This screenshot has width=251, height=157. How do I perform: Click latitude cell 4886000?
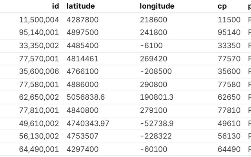point(82,84)
